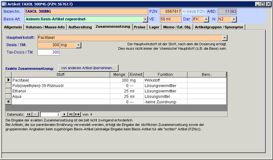Maximize the Artikel window
Viewport: 273px width, 160px height.
click(263, 4)
